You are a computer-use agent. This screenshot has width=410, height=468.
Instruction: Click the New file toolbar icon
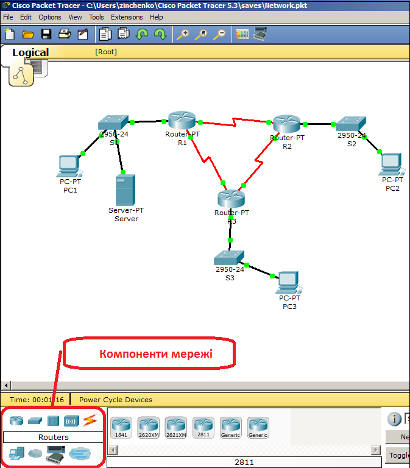point(10,34)
